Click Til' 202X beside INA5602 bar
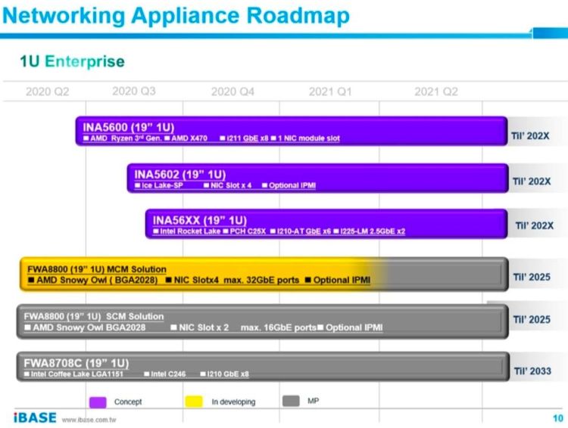Screen dimensions: 568x428 (532, 181)
